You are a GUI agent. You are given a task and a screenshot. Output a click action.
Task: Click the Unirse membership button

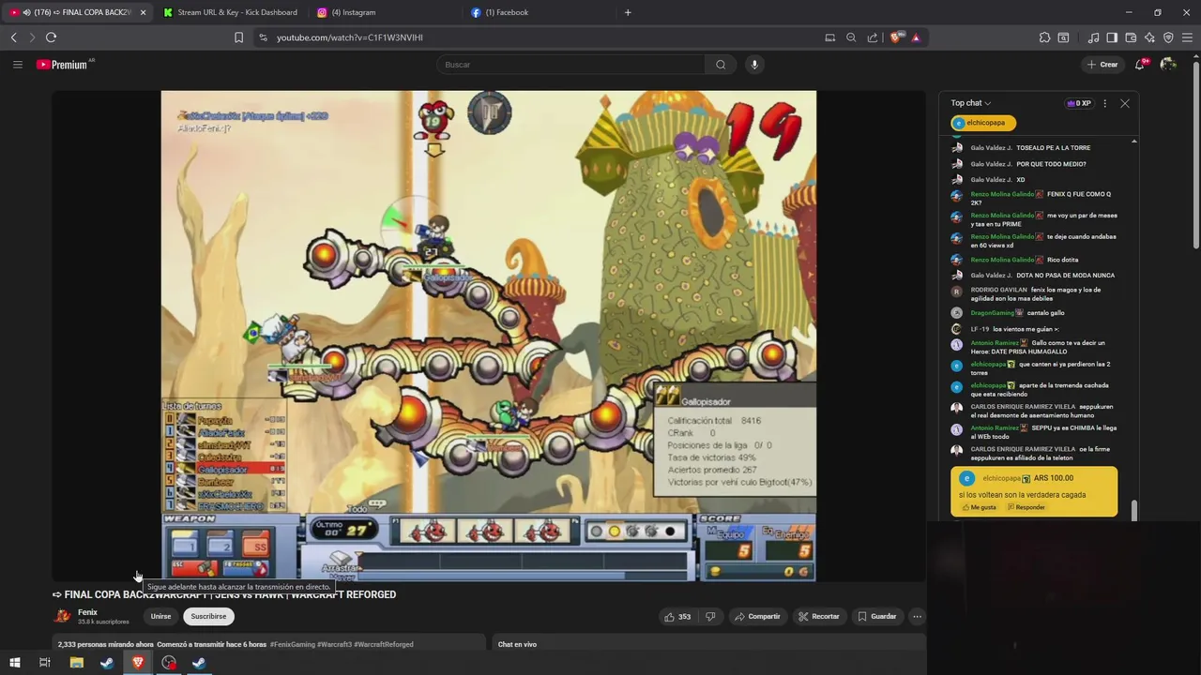coord(160,616)
